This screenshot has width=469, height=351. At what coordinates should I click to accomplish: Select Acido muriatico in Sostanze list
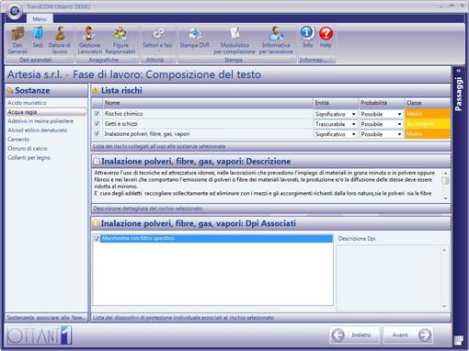[x=27, y=103]
